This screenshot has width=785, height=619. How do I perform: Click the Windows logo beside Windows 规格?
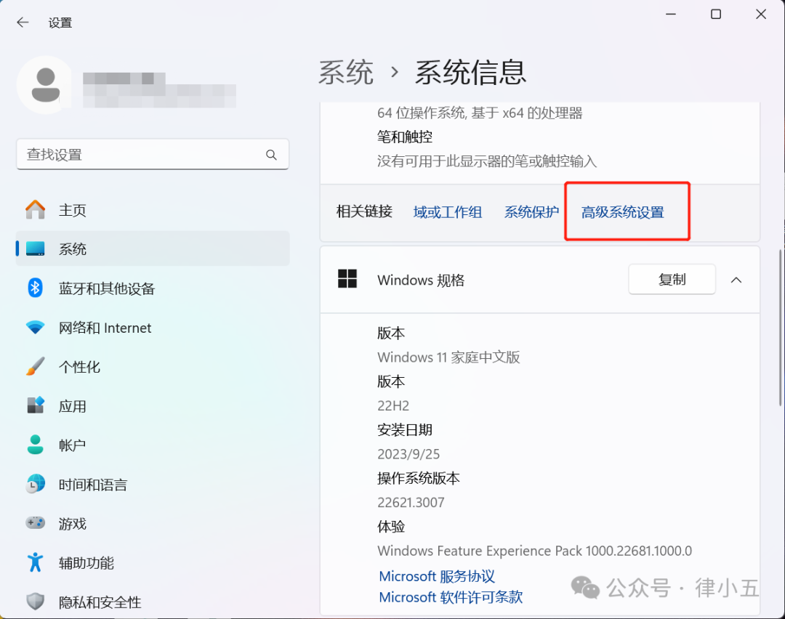point(347,279)
